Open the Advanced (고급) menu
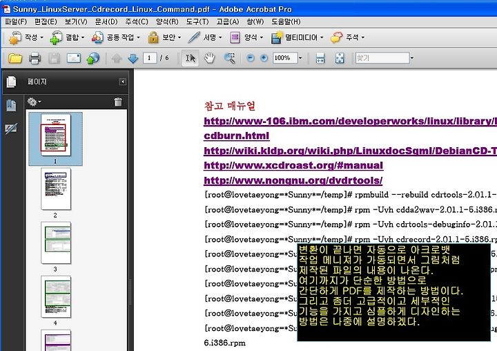The image size is (497, 351). pyautogui.click(x=228, y=21)
